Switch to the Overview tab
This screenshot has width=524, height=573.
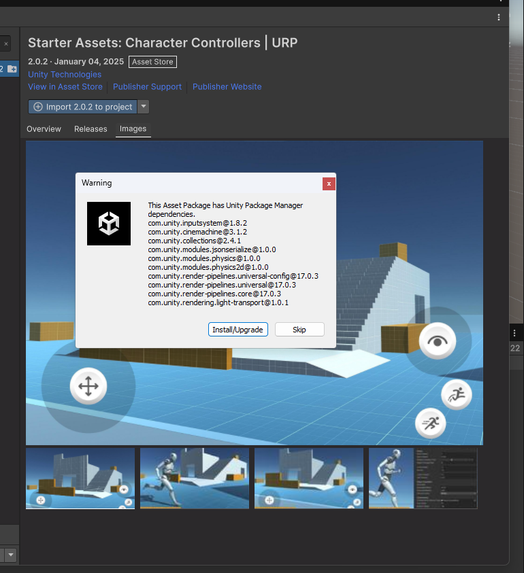tap(44, 129)
